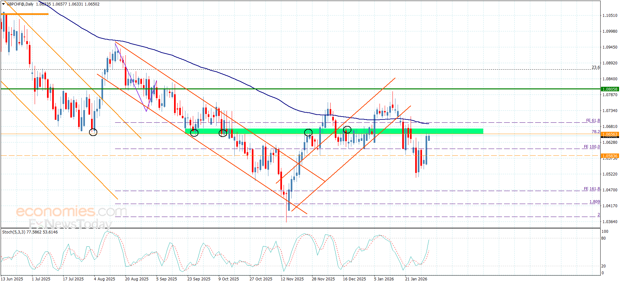Click the black circle marker near 4 Aug 2025

[x=93, y=132]
